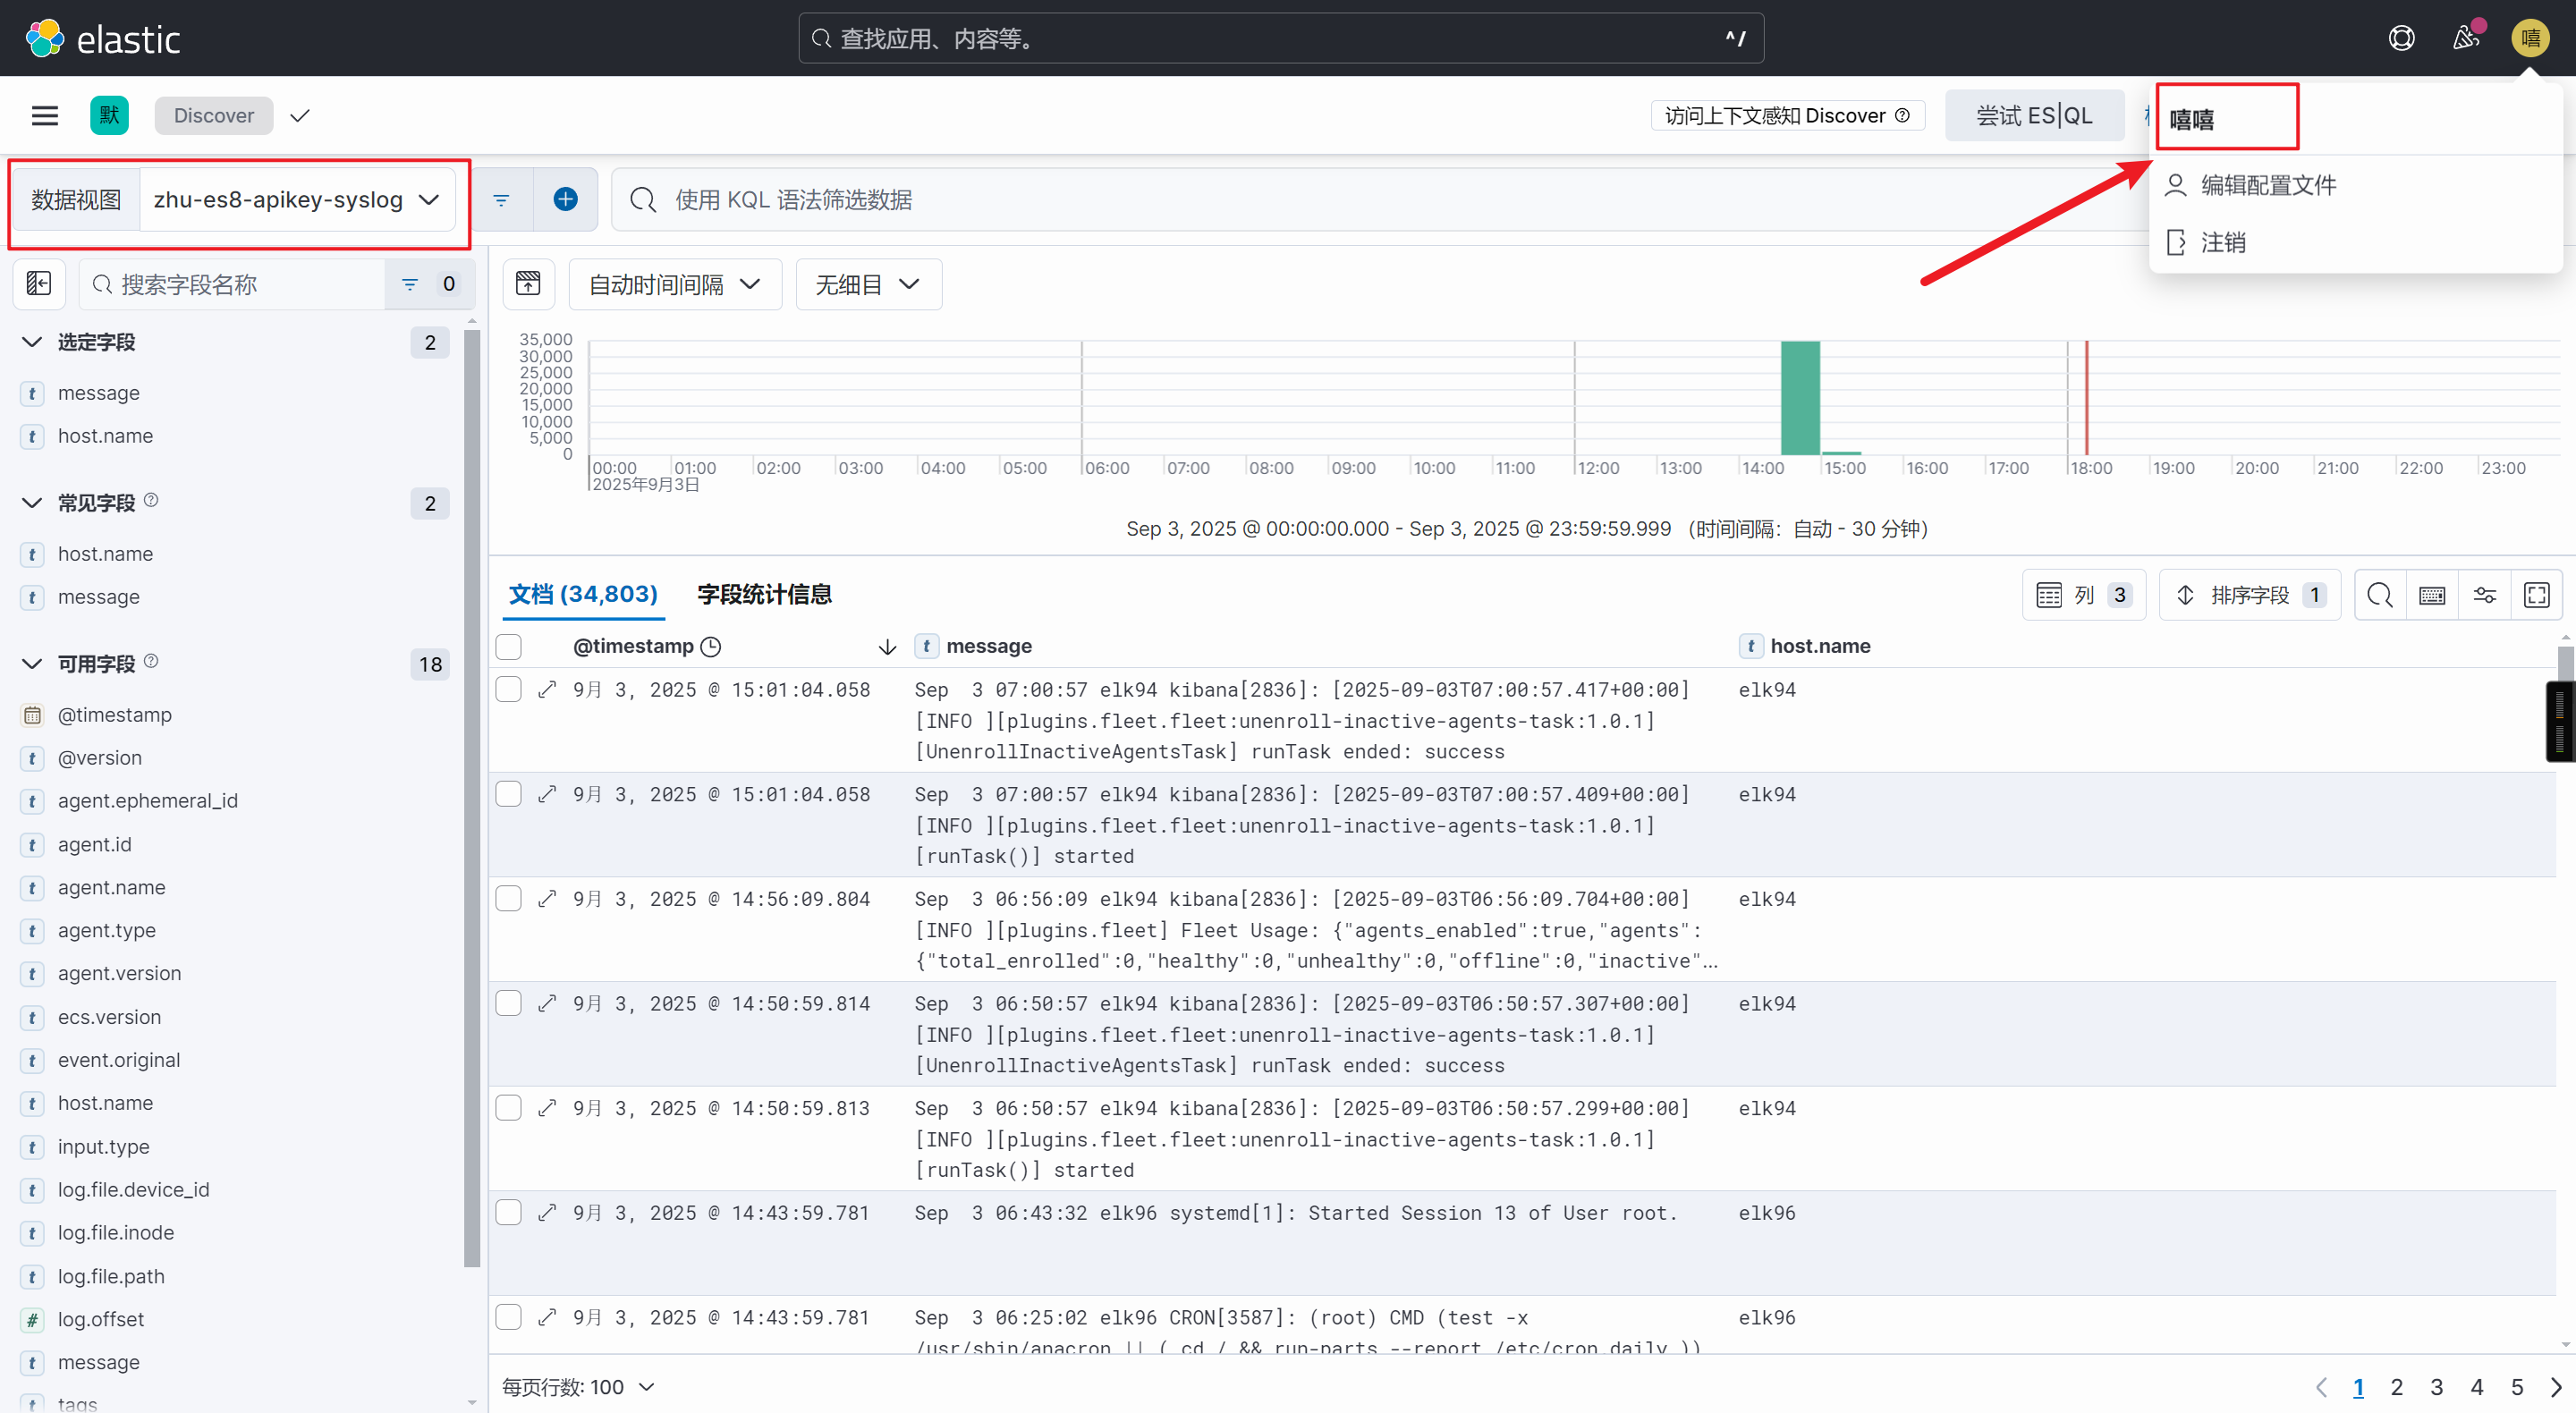
Task: Open the filter options icon by query bar
Action: coord(501,200)
